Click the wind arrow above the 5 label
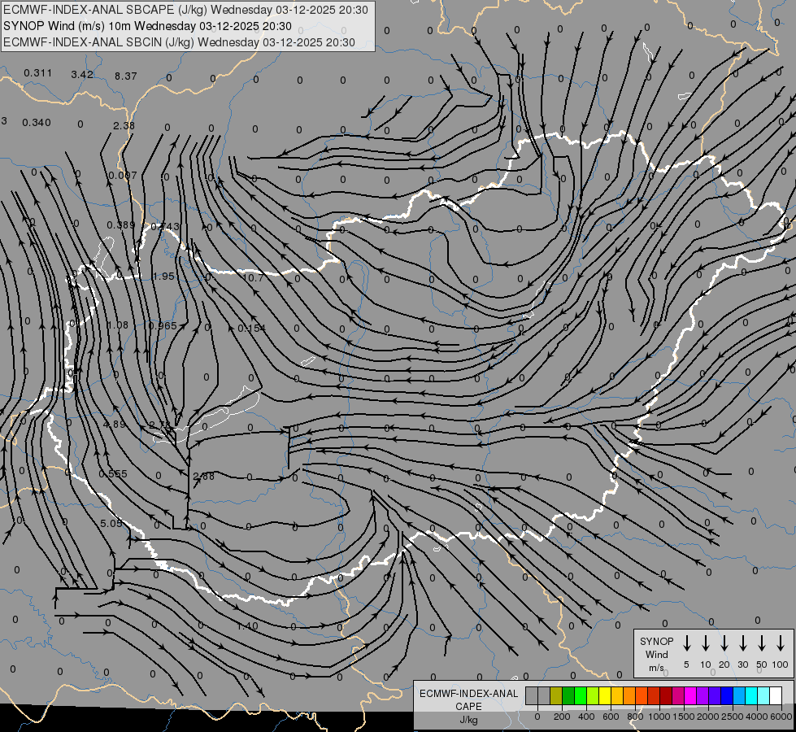 click(x=686, y=643)
